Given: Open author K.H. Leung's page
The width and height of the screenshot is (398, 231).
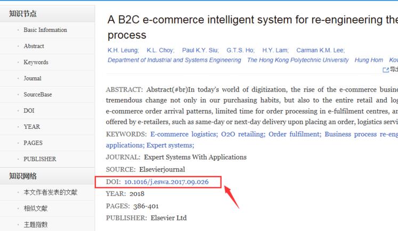Looking at the screenshot, I should 123,50.
